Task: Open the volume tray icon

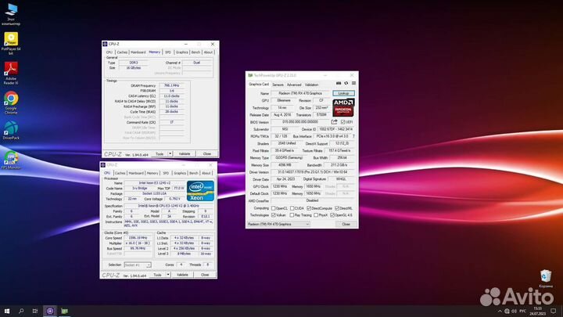Action: 515,312
